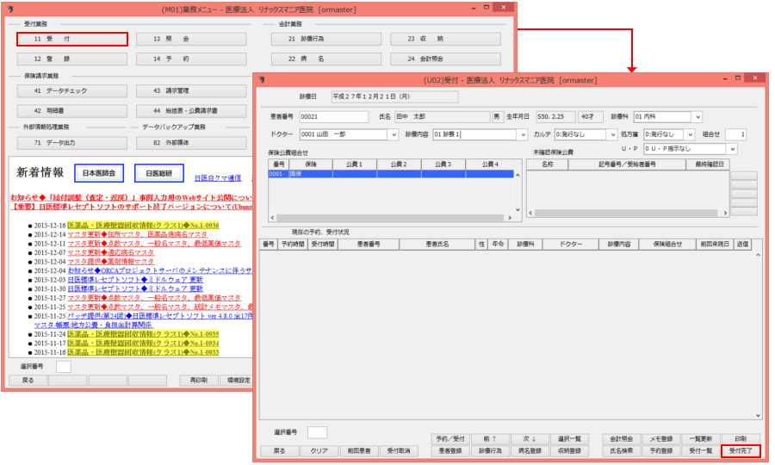Click the 氏名検索 button

(622, 450)
